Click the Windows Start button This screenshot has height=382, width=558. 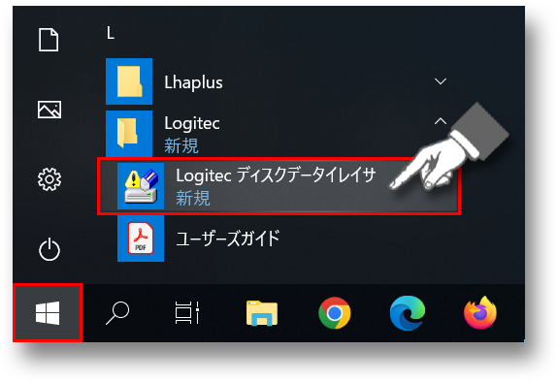[x=48, y=313]
